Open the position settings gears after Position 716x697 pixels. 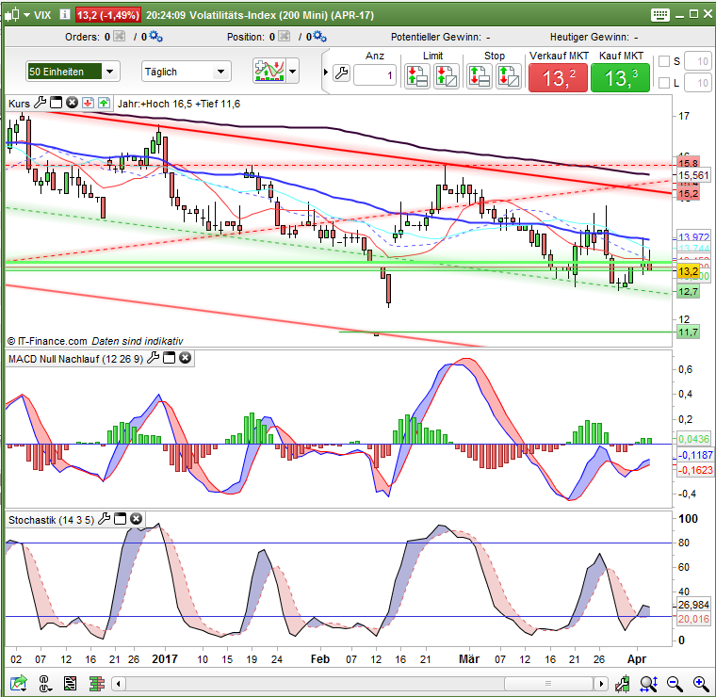tap(319, 36)
